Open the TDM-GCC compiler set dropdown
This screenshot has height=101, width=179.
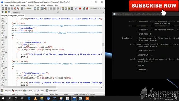98,8
